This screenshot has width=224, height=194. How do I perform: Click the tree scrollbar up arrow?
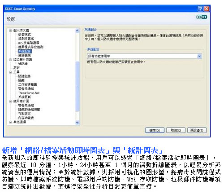(x=77, y=31)
